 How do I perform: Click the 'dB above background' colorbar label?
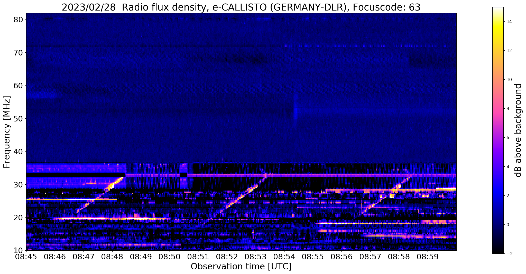point(518,130)
